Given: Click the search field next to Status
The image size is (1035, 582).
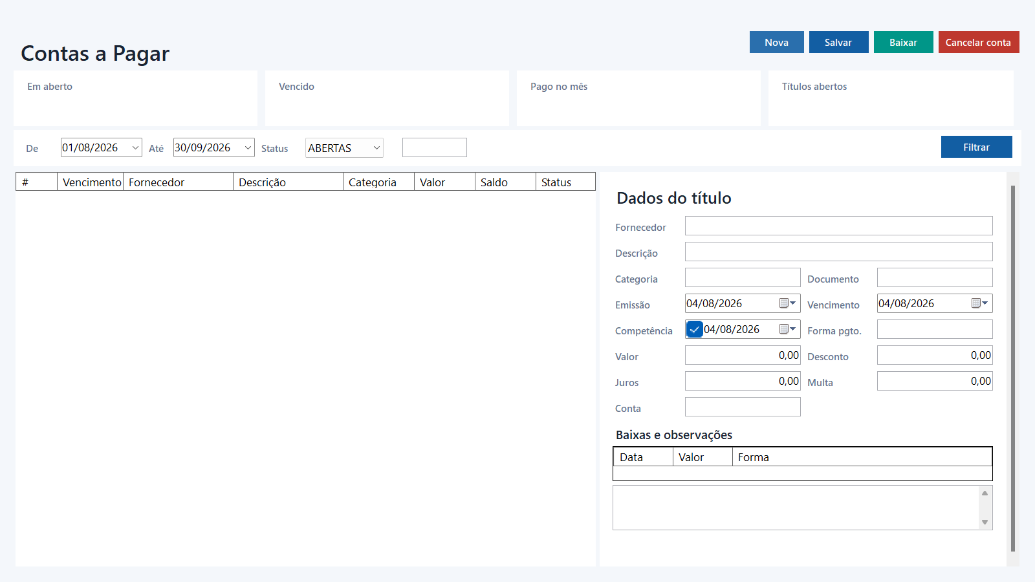Looking at the screenshot, I should coord(434,147).
